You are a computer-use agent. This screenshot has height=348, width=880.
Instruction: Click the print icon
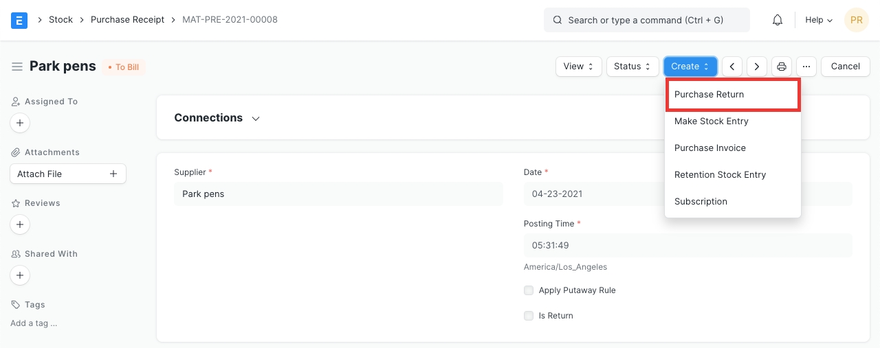pyautogui.click(x=782, y=67)
